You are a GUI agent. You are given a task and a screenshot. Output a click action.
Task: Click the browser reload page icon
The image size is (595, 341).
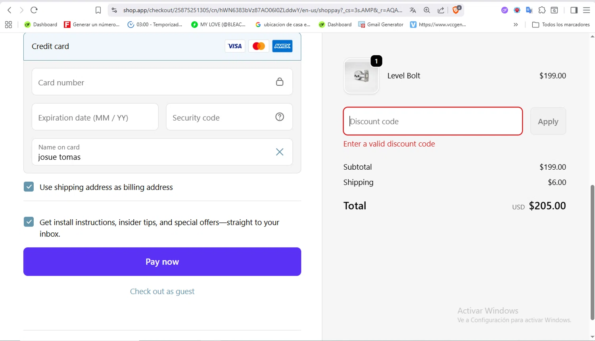pyautogui.click(x=34, y=10)
